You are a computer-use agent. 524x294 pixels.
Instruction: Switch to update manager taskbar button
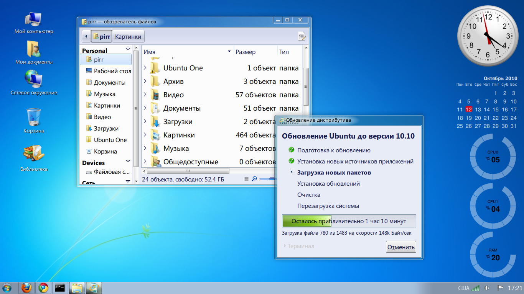[x=94, y=288]
